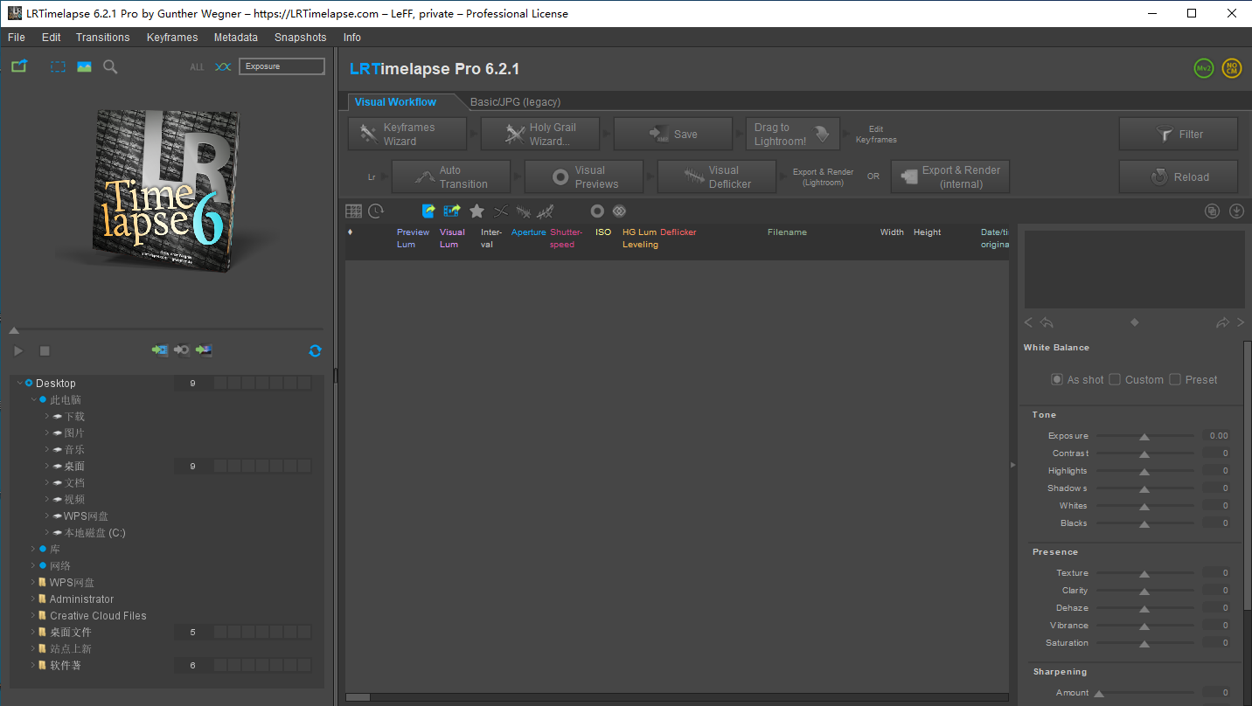Enable the Custom white balance checkbox
This screenshot has width=1252, height=706.
coord(1115,379)
